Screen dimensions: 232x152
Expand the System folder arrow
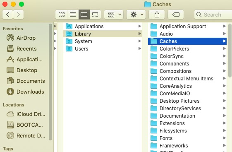tap(139, 41)
